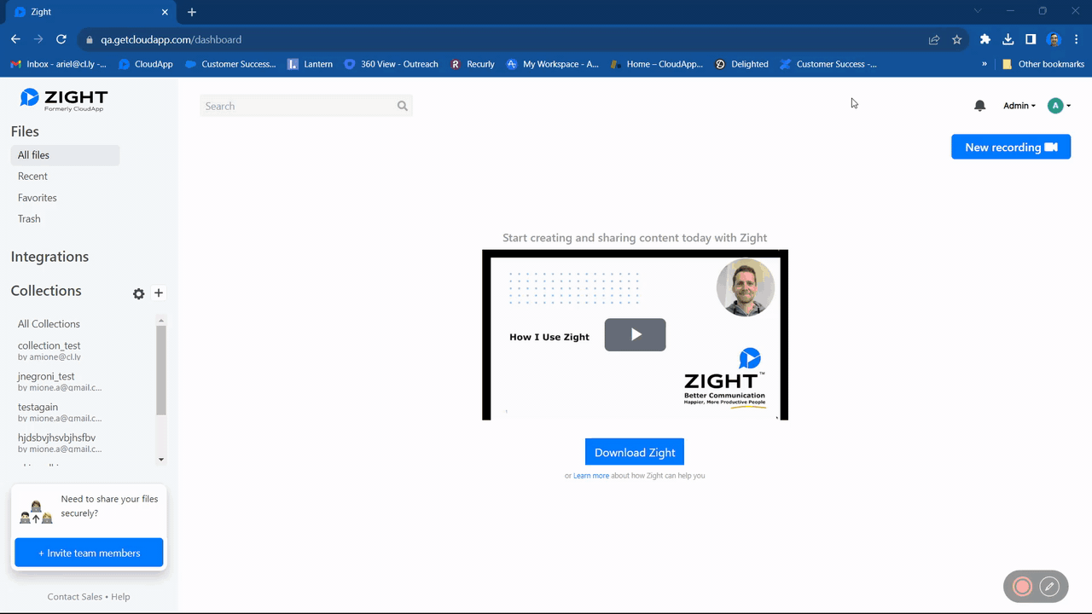This screenshot has height=614, width=1092.
Task: Close the Zight browser tab
Action: (x=166, y=12)
